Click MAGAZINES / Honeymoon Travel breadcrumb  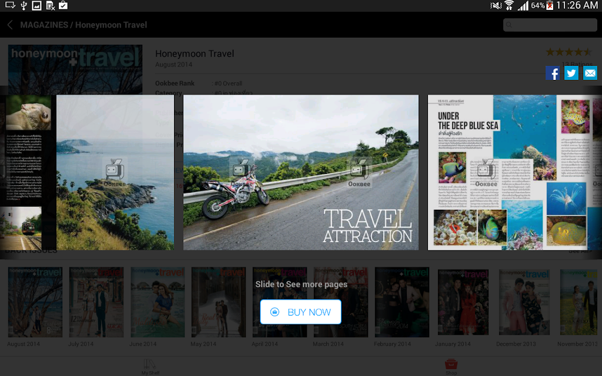83,25
